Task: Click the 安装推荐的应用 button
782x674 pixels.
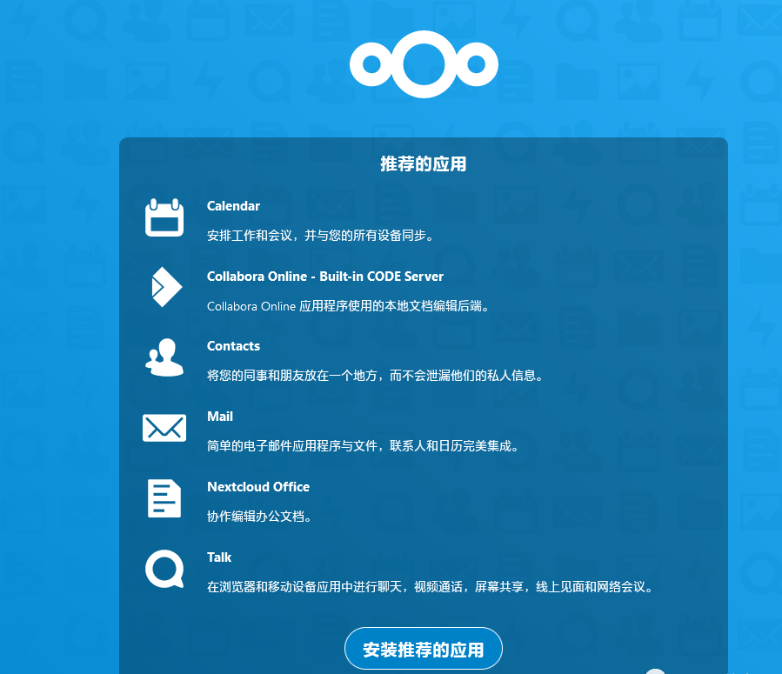Action: [424, 649]
